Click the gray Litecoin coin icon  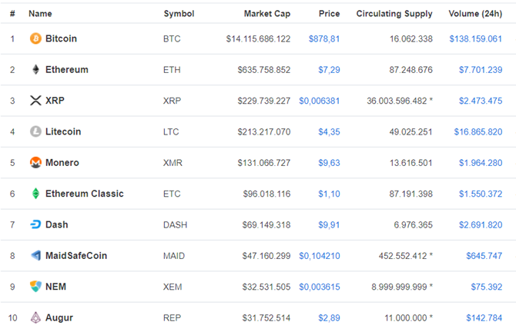point(35,131)
